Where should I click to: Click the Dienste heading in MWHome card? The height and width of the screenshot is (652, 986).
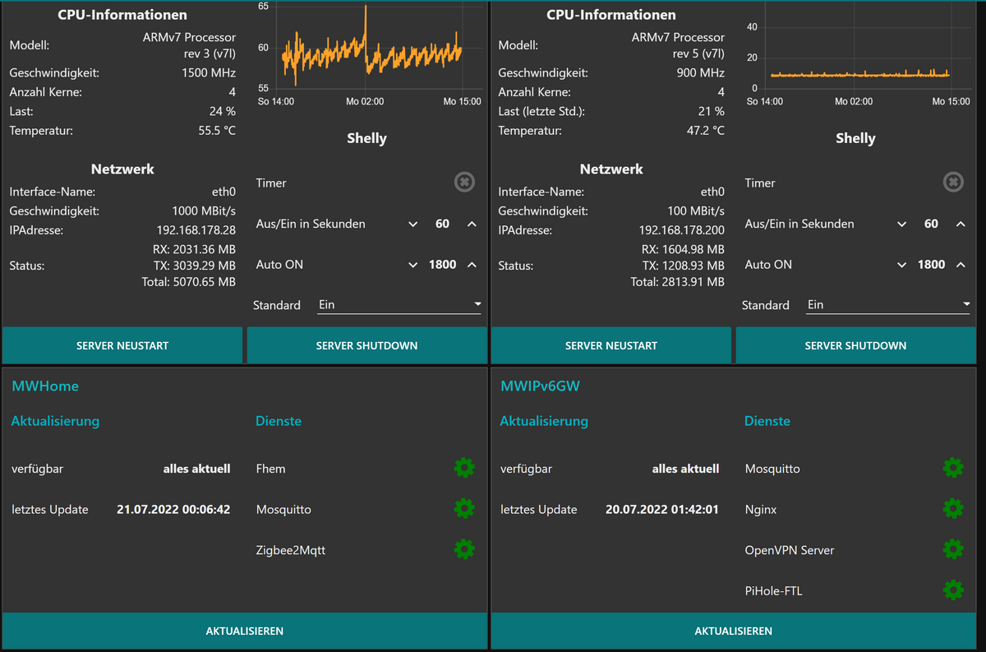279,421
